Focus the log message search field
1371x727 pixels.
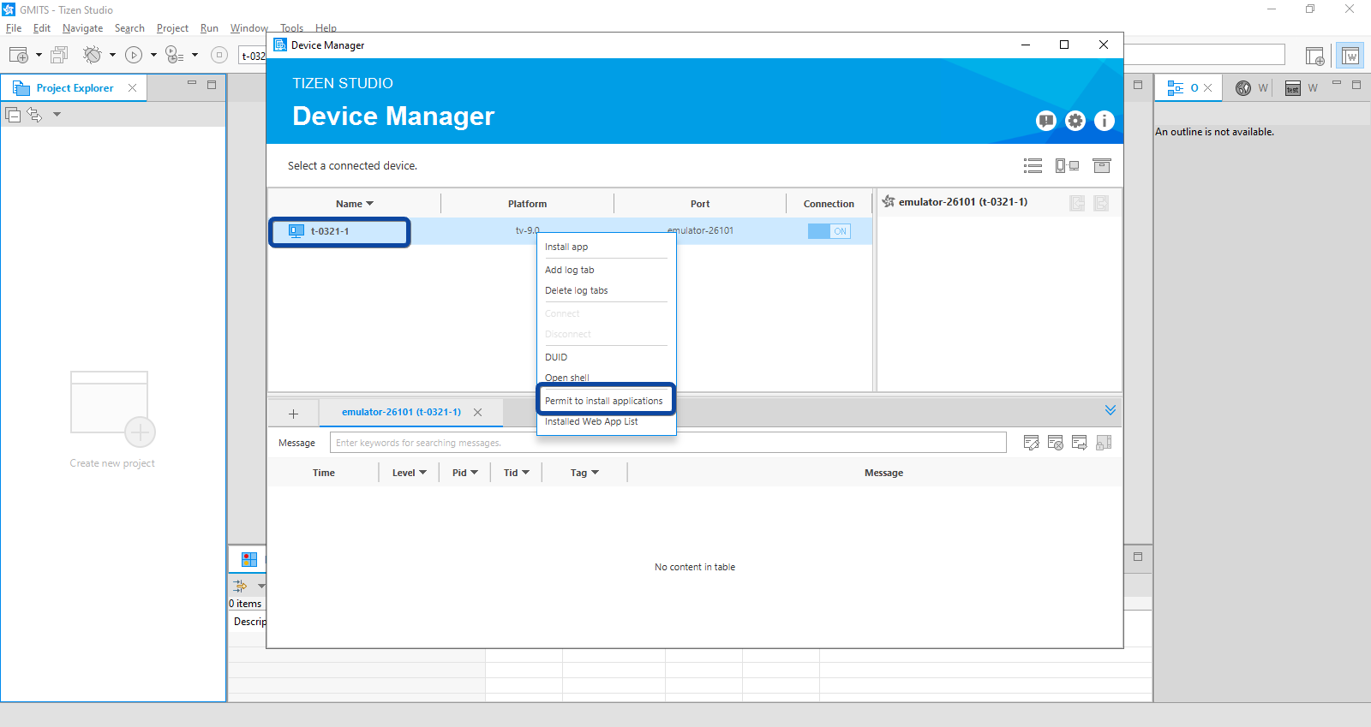(668, 443)
